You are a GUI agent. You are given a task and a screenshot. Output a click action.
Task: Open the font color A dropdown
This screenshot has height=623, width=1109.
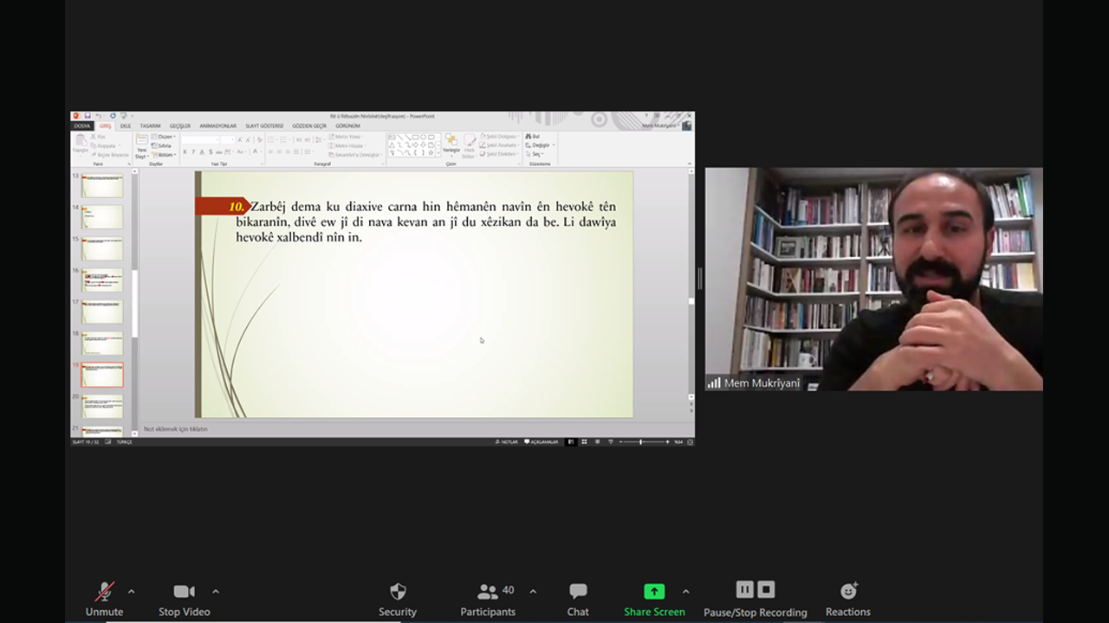pyautogui.click(x=256, y=151)
